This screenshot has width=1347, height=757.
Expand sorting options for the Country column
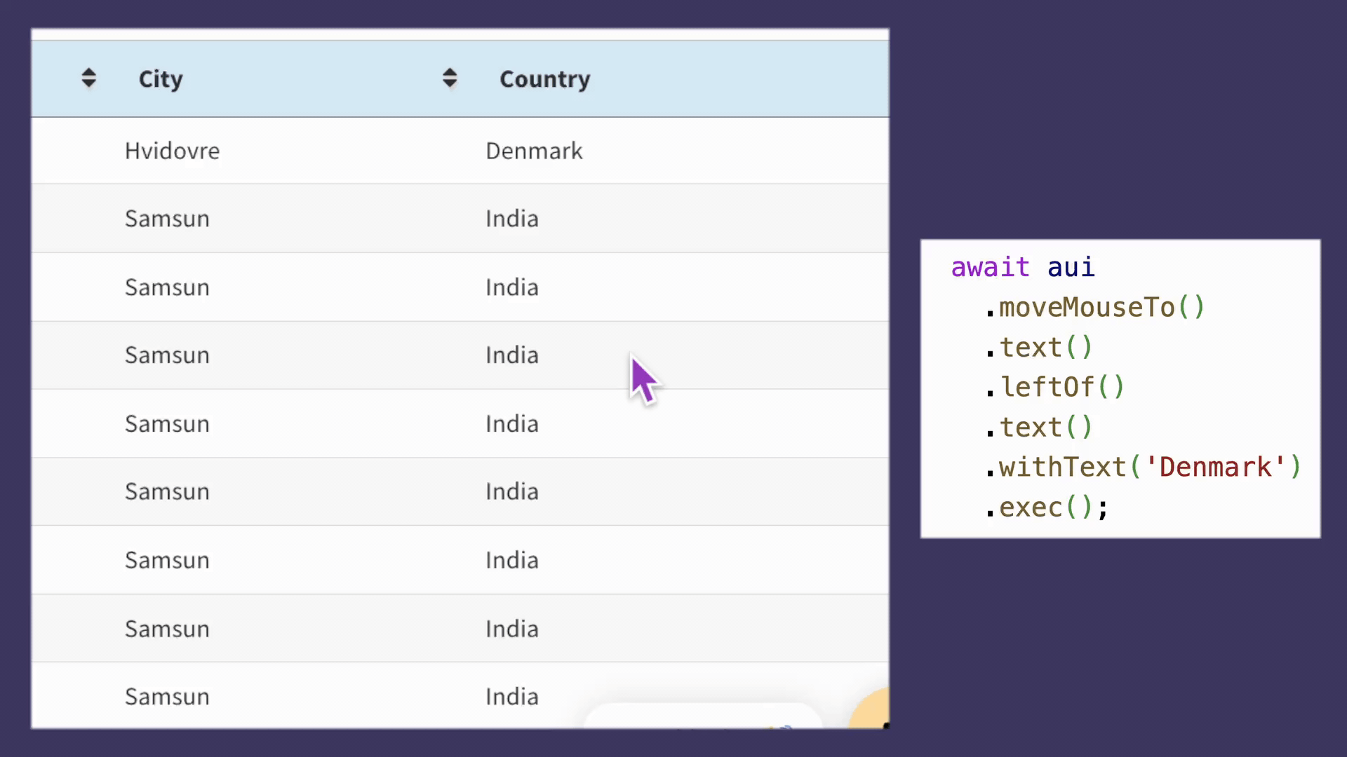tap(450, 78)
